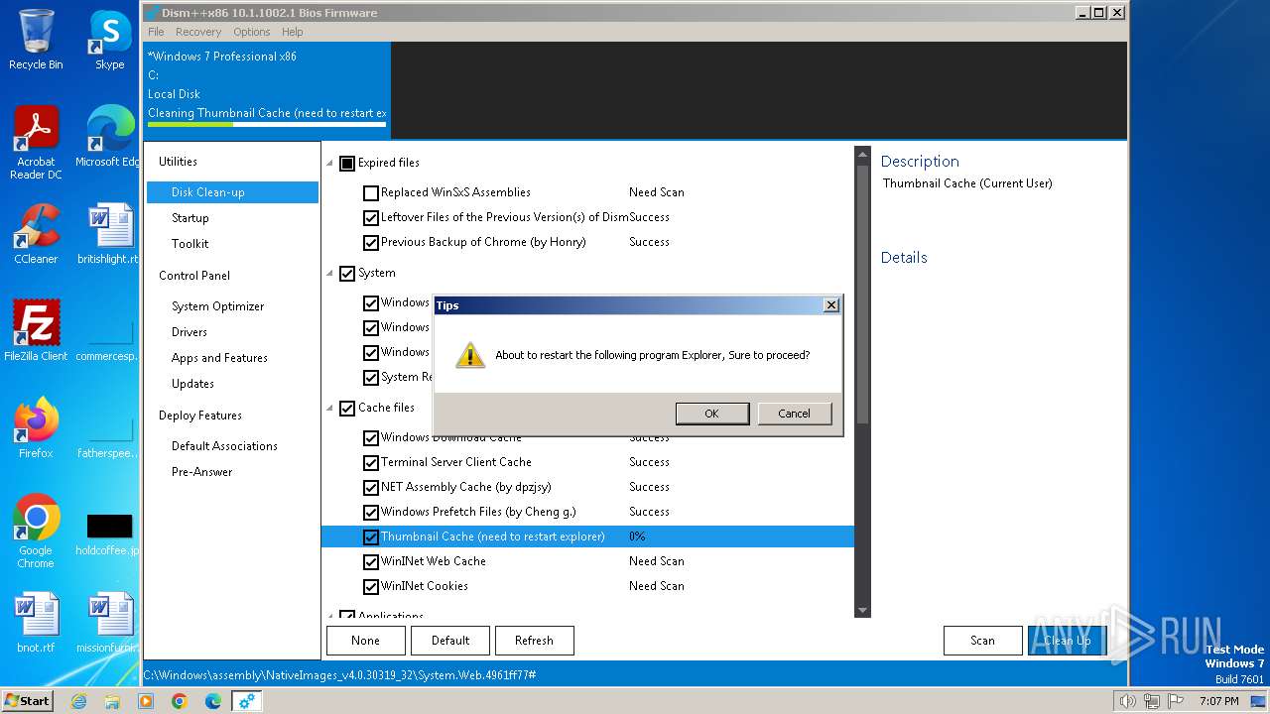The width and height of the screenshot is (1270, 714).
Task: Collapse the Expired files group
Action: pyautogui.click(x=330, y=164)
